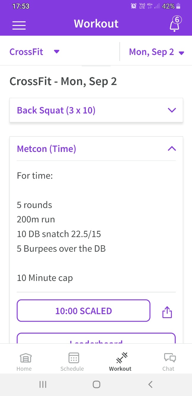Tap the CrossFit - Mon, Sep 2 heading
This screenshot has width=192, height=396.
63,81
